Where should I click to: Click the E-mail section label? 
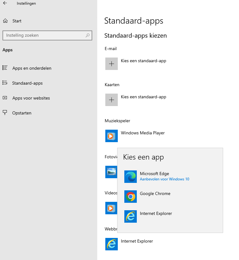click(x=111, y=49)
